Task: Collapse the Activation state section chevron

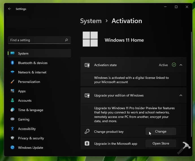Action: [x=181, y=65]
